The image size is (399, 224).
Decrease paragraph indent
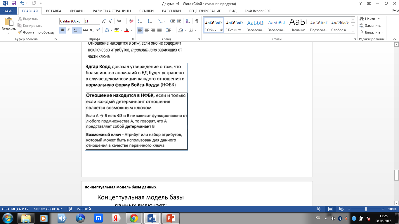click(x=172, y=21)
